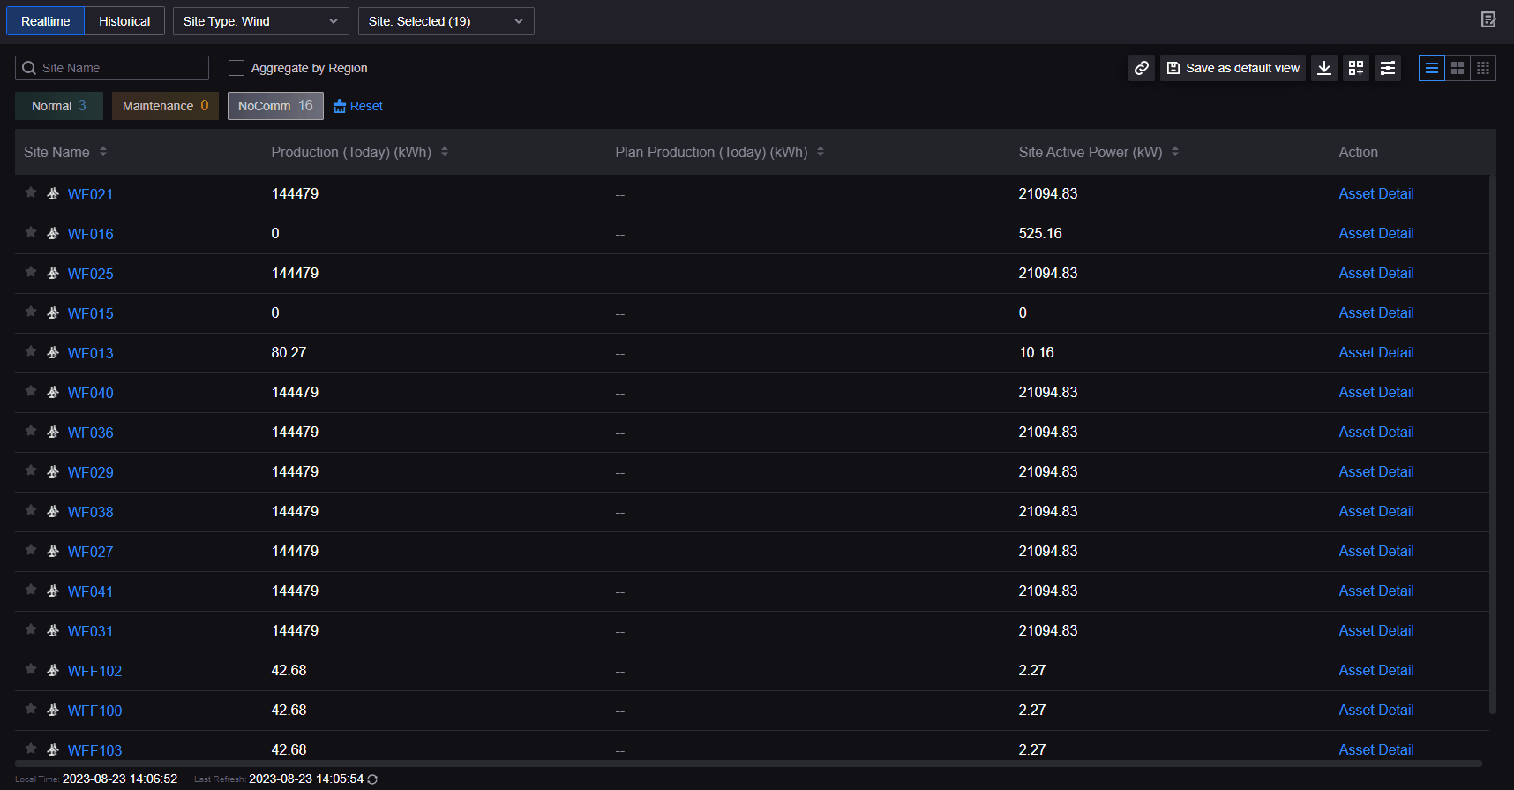
Task: Switch to list view layout
Action: [x=1432, y=68]
